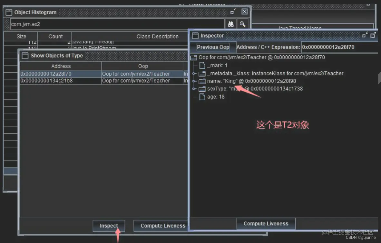Click the Inspector window frame icon

195,36
